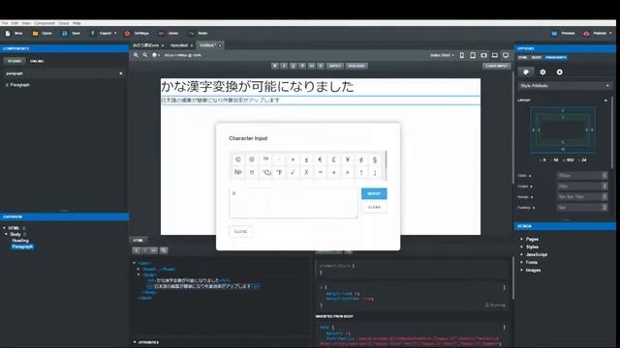Open the Appearance palette options icon
Image resolution: width=620 pixels, height=348 pixels.
[526, 72]
